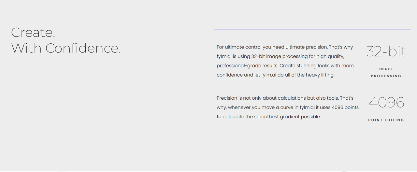Viewport: 417px width, 172px height.
Task: Click the purple horizontal divider line
Action: tap(312, 29)
